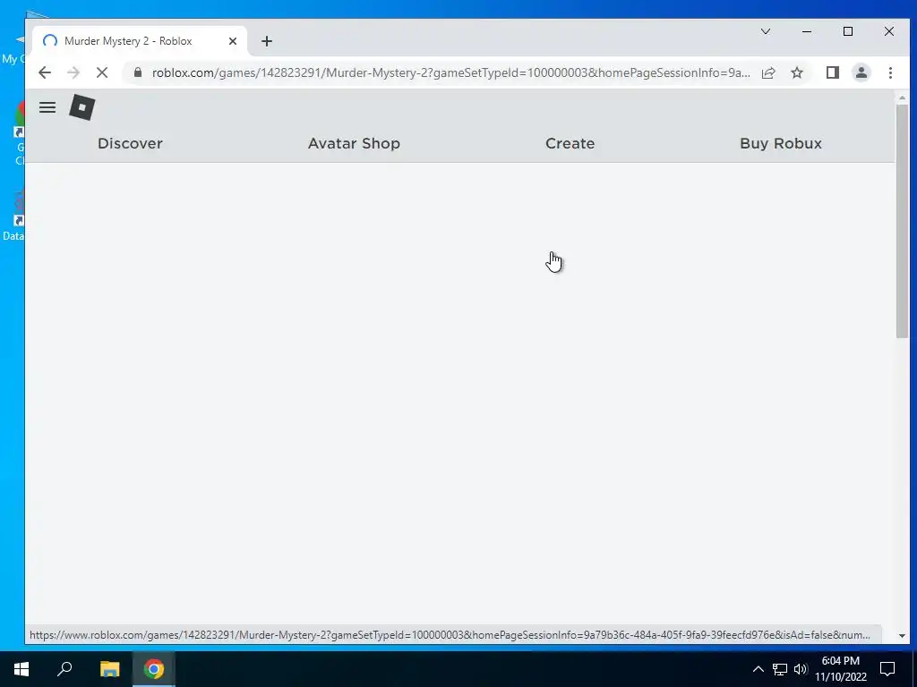Close the Chrome window

(x=889, y=31)
